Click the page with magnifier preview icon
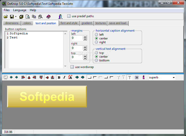Screen dimensions: 186x136 (28, 17)
